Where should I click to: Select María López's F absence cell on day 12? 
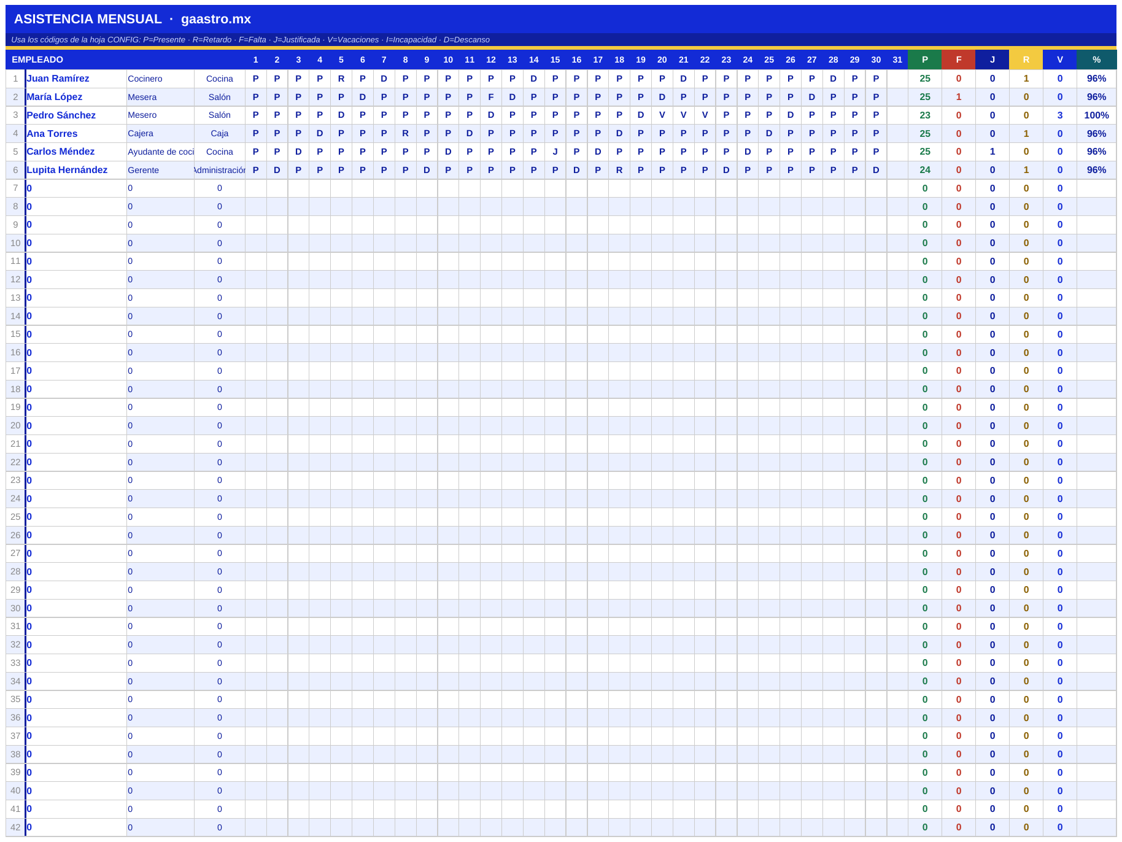pos(490,97)
